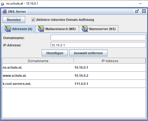The height and width of the screenshot is (121, 148).
Task: Click the server icon beside ns.schule.at window title
Action: (x=2, y=4)
